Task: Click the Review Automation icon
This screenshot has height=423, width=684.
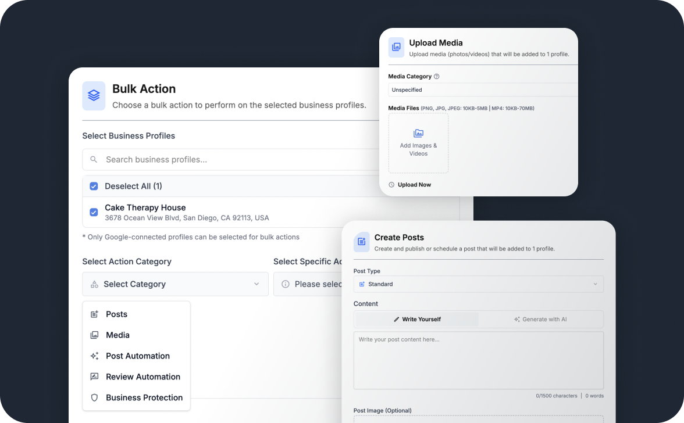Action: 94,377
